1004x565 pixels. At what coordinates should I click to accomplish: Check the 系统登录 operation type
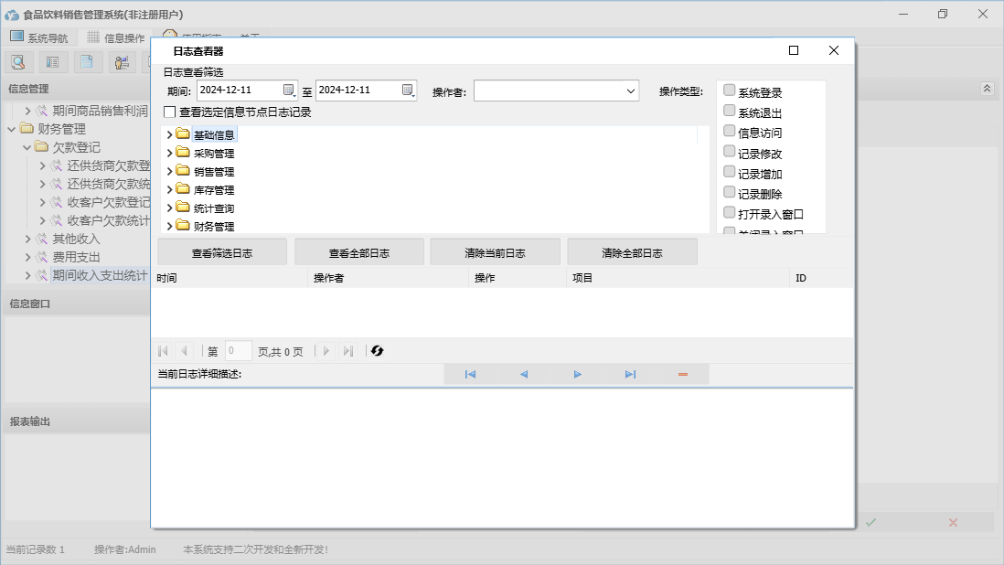tap(730, 91)
